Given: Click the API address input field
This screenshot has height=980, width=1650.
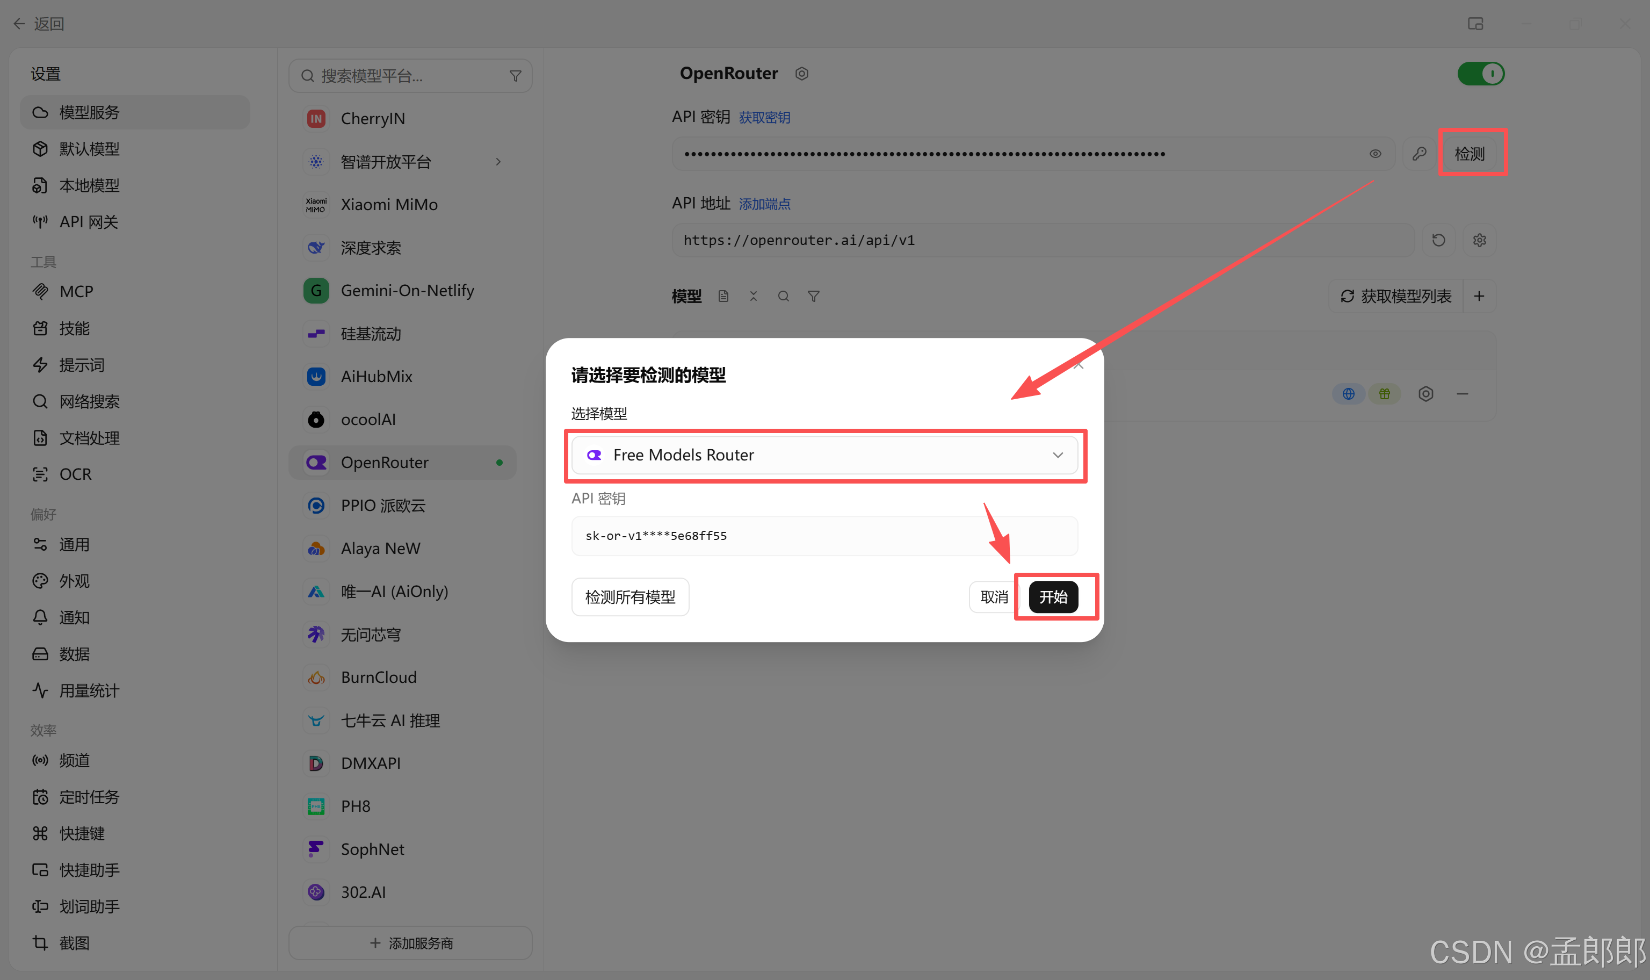Looking at the screenshot, I should (1043, 240).
